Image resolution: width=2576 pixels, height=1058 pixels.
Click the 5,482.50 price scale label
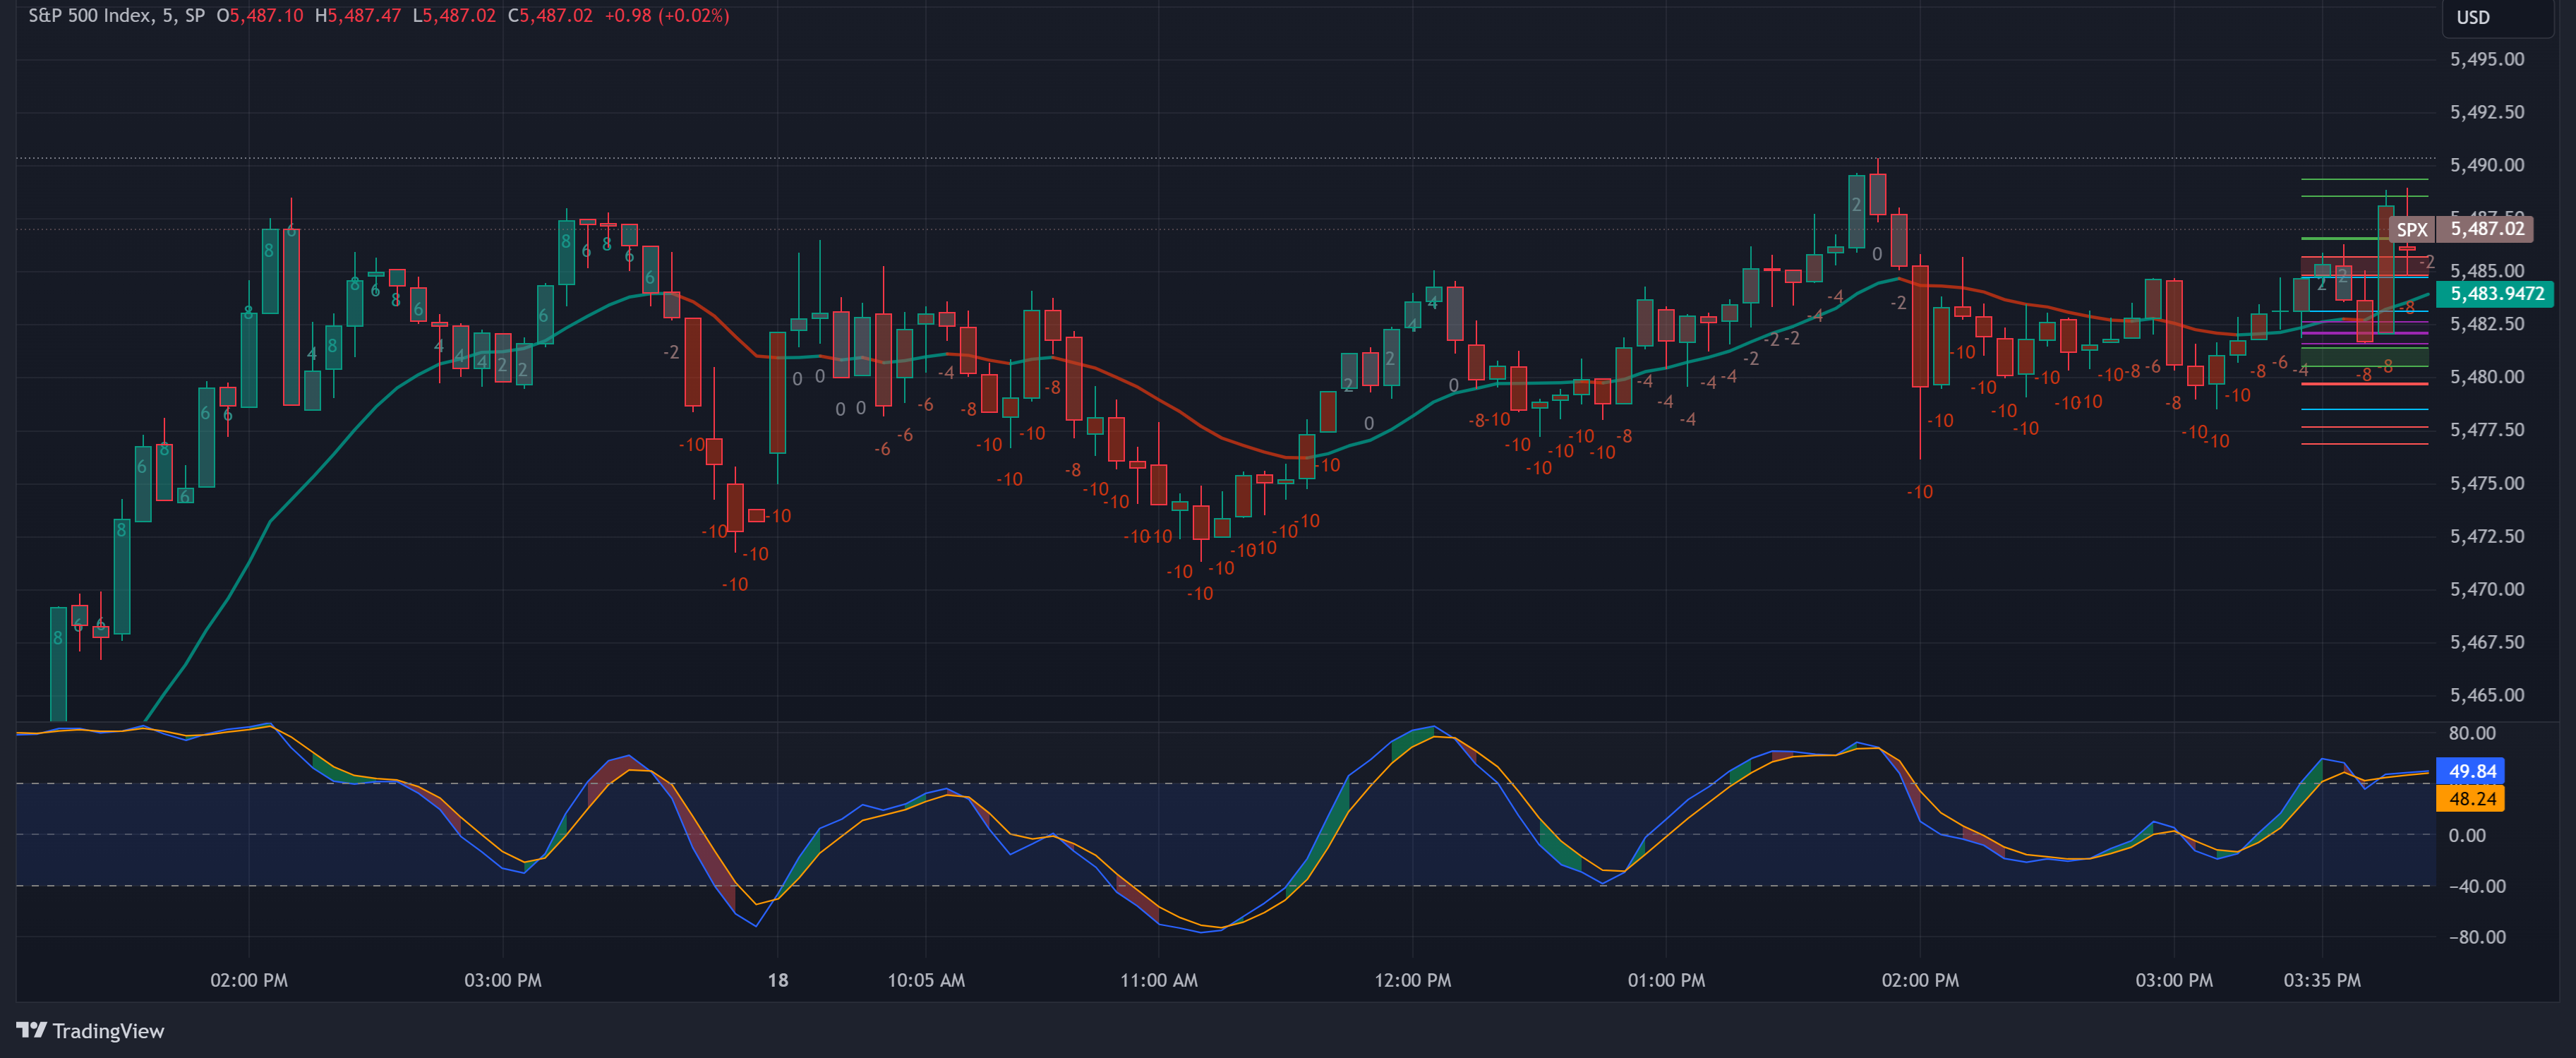(2486, 324)
